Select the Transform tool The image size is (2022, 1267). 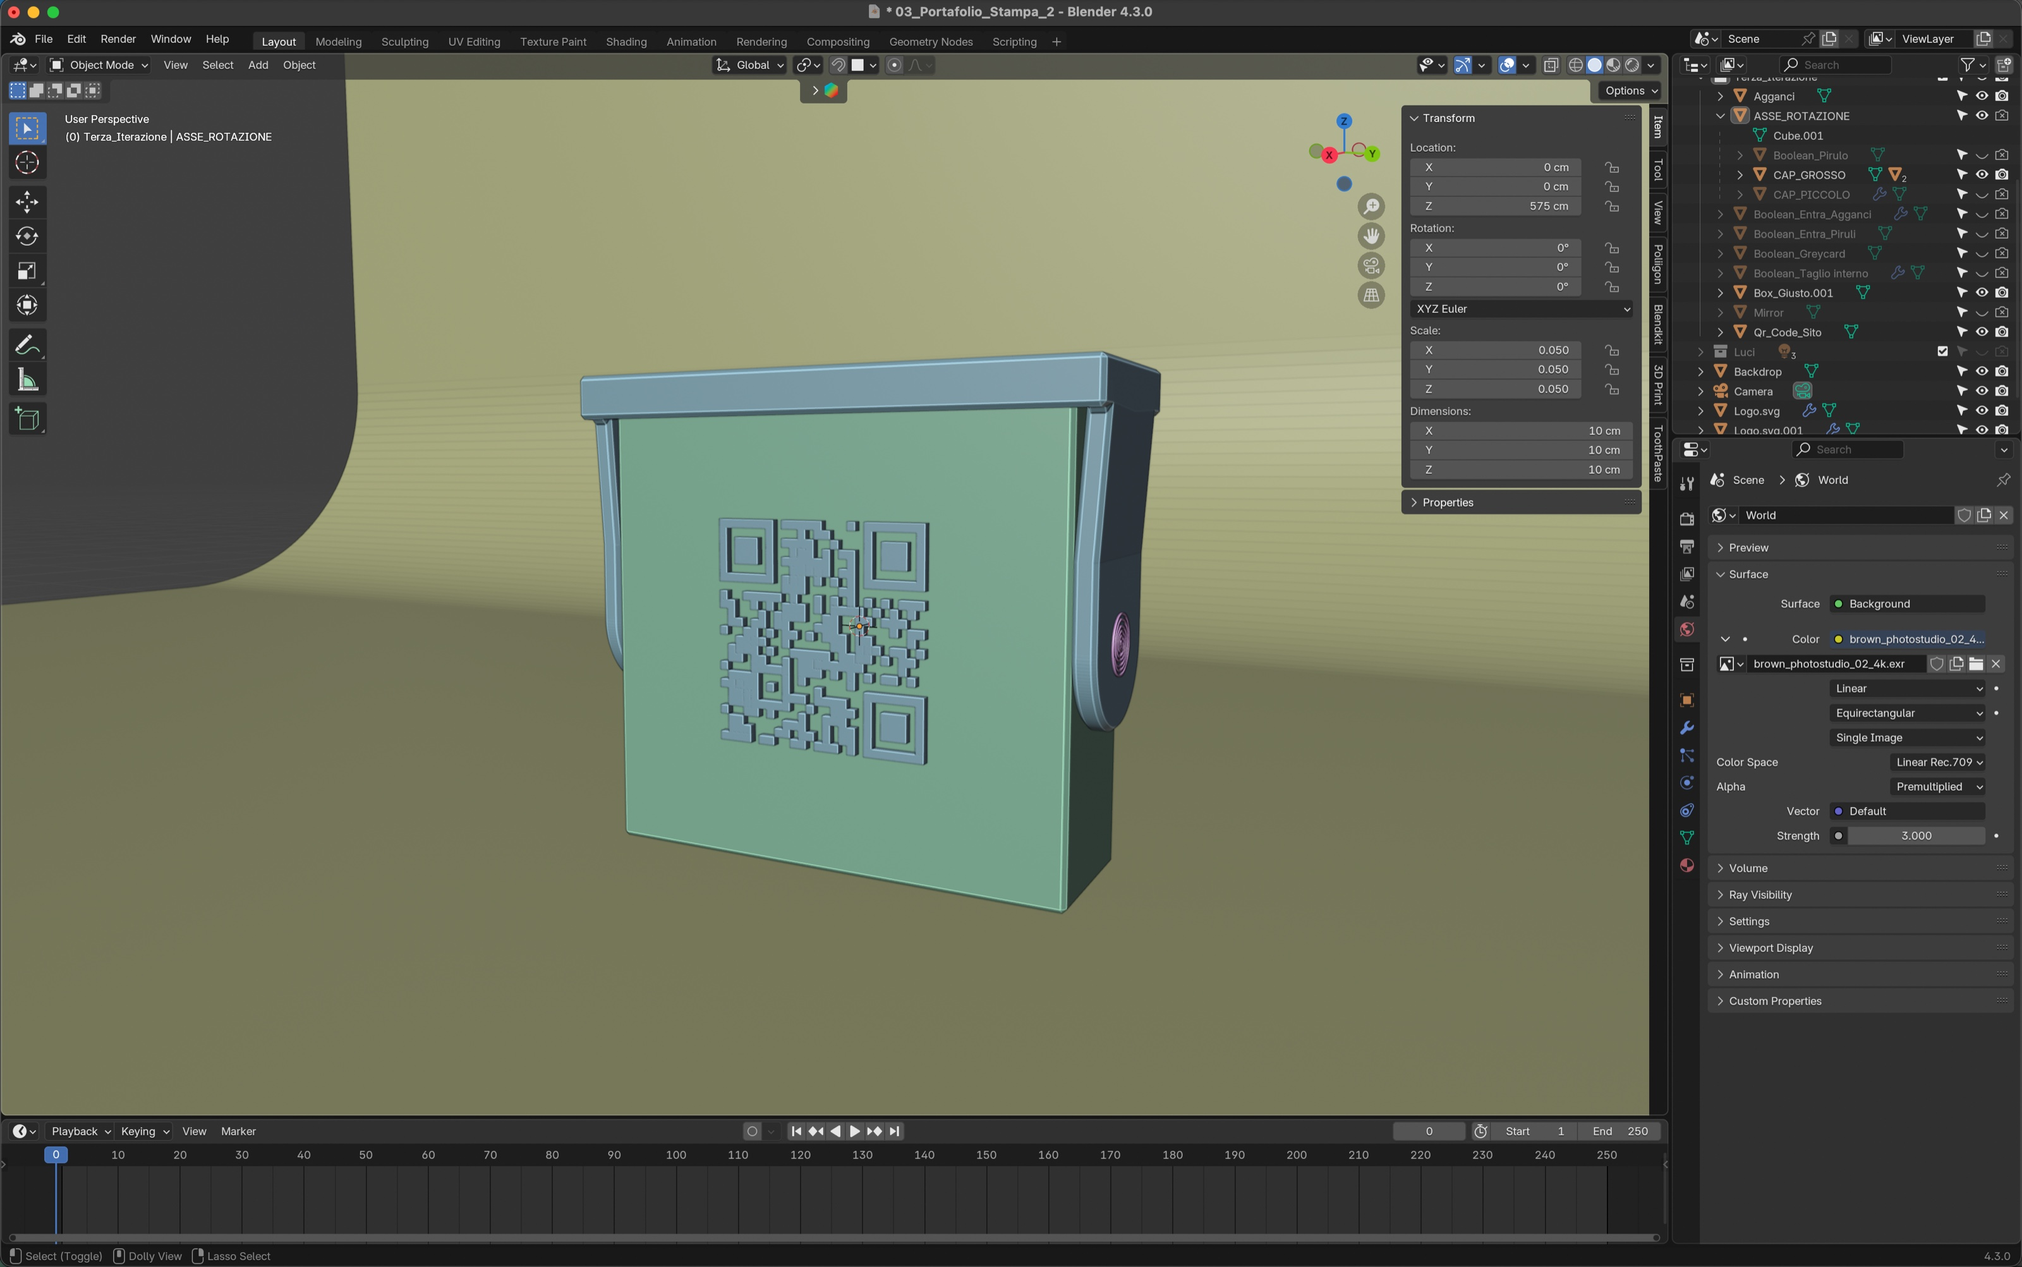(27, 305)
